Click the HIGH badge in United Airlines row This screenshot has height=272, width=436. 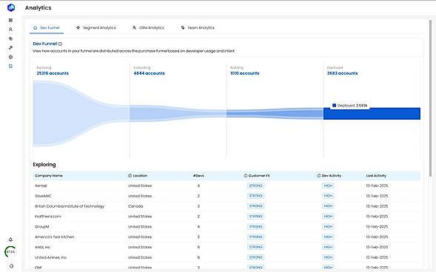pyautogui.click(x=328, y=257)
